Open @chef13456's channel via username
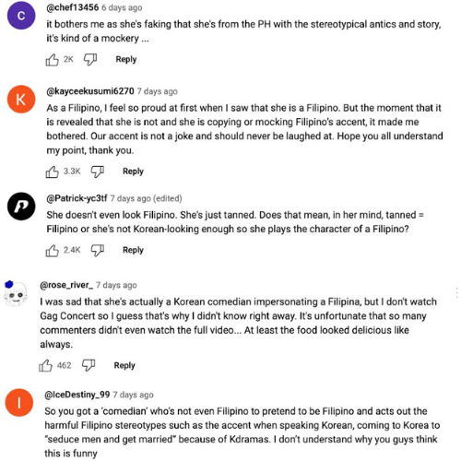This screenshot has height=461, width=461. click(73, 7)
